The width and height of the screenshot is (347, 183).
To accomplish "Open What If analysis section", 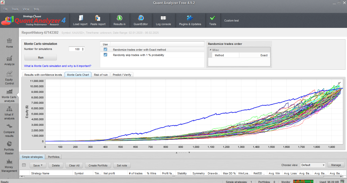I will click(x=9, y=113).
